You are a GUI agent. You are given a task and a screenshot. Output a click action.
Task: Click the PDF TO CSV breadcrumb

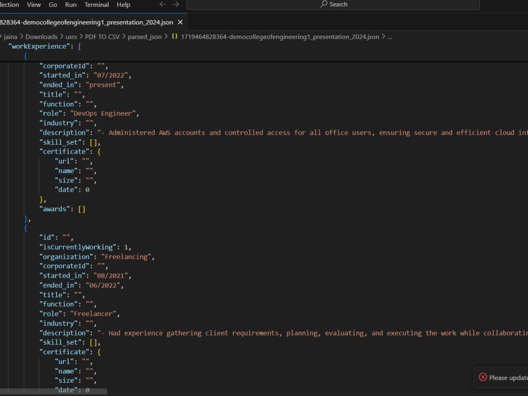click(x=102, y=37)
